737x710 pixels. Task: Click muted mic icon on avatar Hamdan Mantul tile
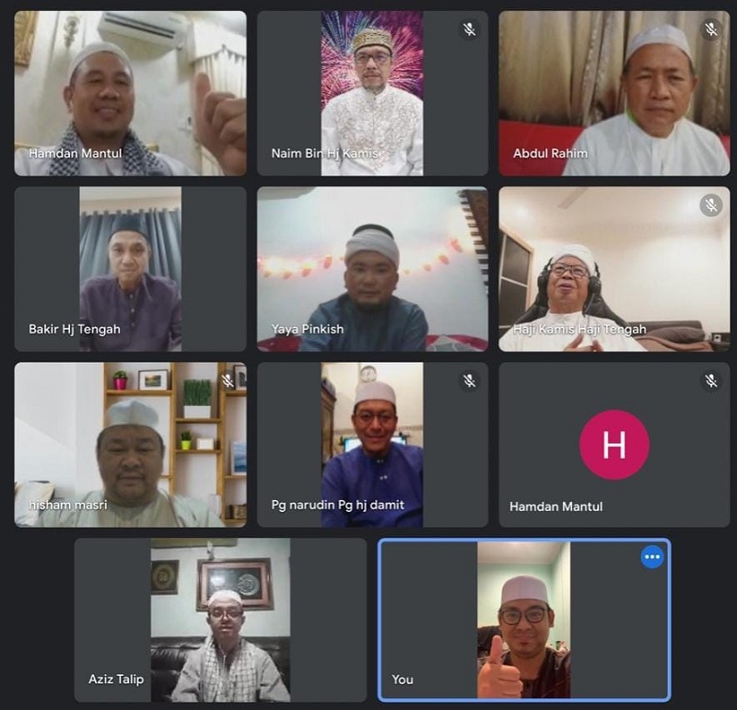pyautogui.click(x=710, y=380)
